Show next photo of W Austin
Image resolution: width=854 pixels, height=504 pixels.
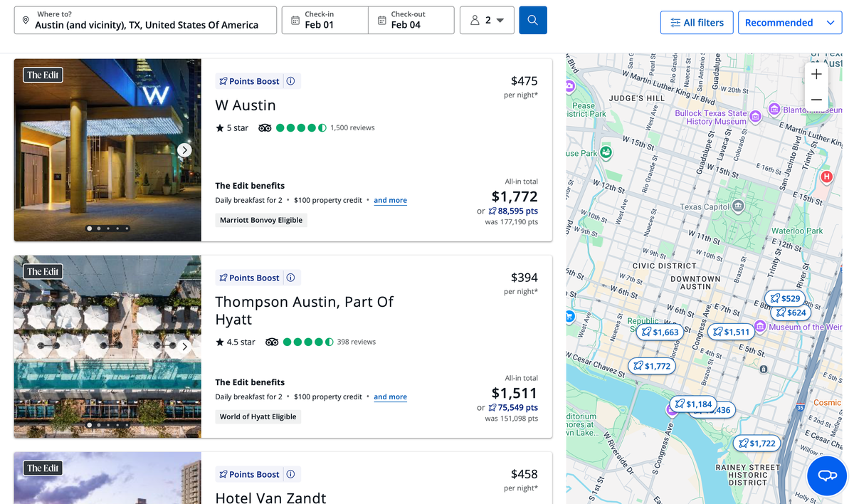[x=184, y=150]
